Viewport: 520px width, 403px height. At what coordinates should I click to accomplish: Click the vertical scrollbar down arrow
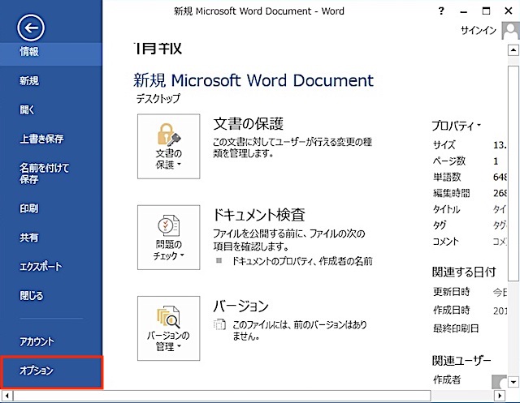coord(513,381)
